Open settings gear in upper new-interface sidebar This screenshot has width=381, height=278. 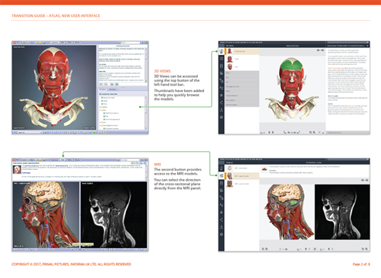221,117
